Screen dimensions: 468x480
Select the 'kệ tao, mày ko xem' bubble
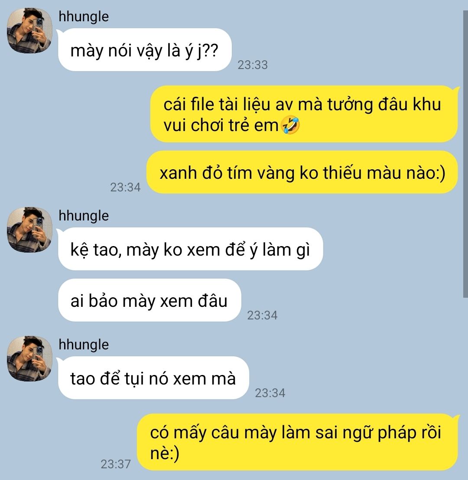point(190,249)
